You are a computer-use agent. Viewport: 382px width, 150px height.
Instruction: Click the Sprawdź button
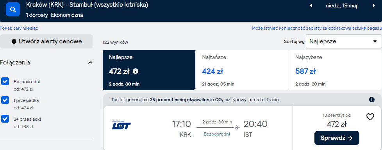[x=337, y=138]
